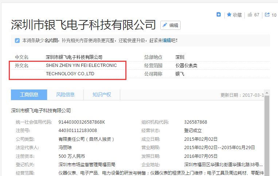Click the credit code 91440300326587868K

[x=82, y=122]
